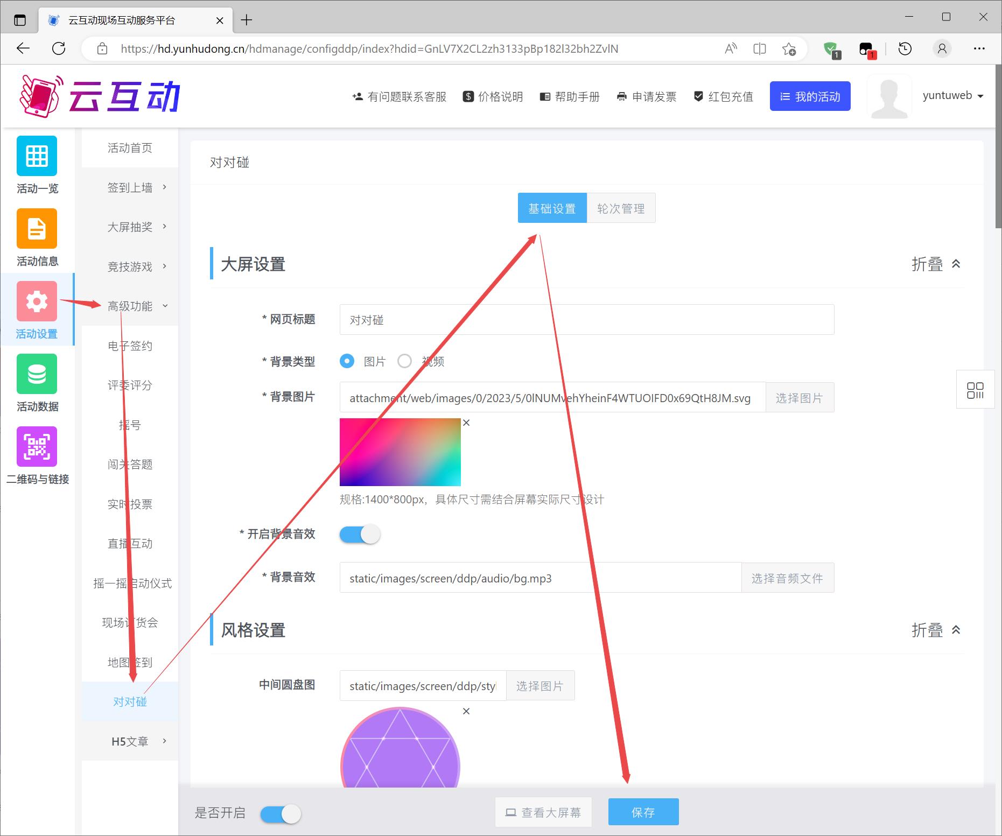Open the 活动一览 grid icon
Viewport: 1002px width, 836px height.
(37, 156)
